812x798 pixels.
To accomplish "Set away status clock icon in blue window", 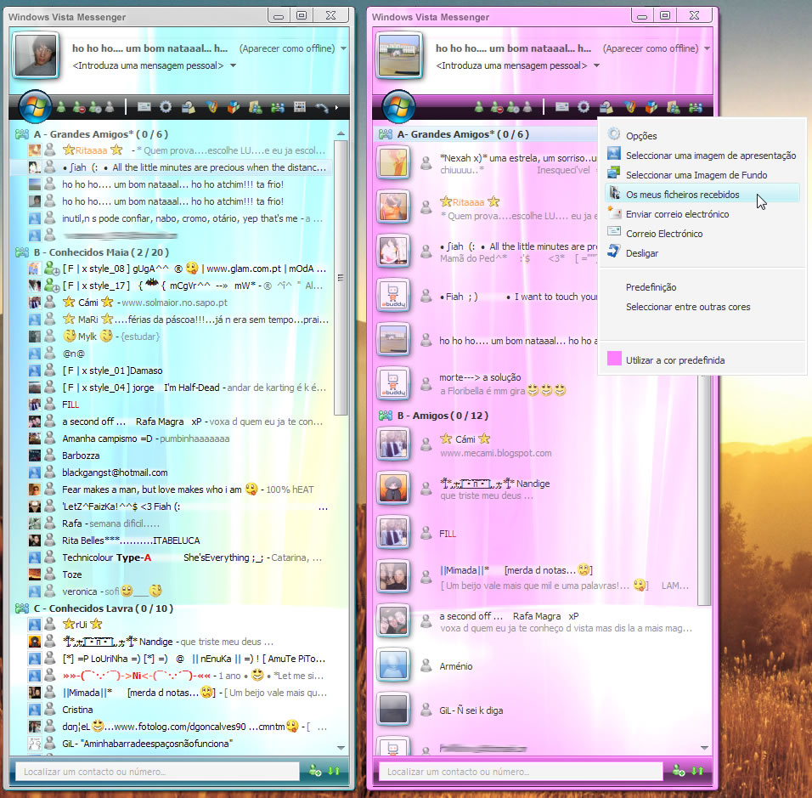I will 95,107.
